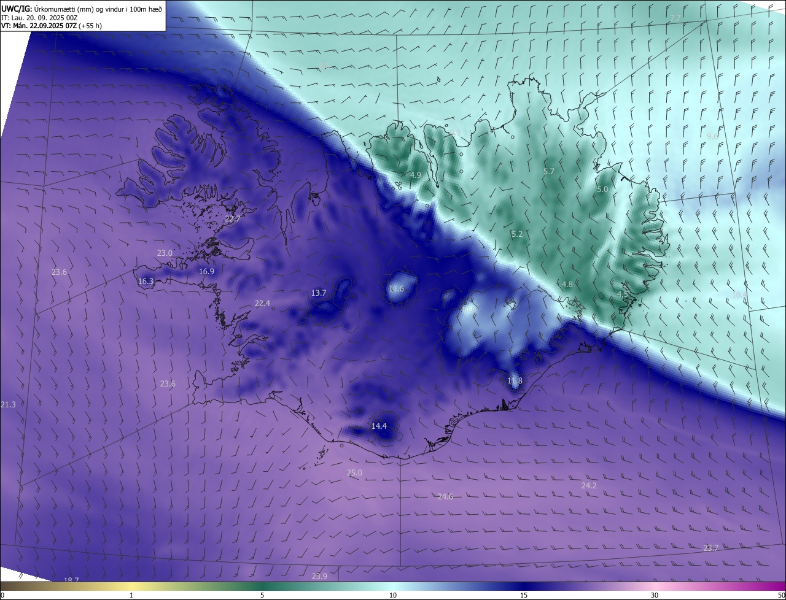Click the 23.7 value label
Image resolution: width=786 pixels, height=600 pixels.
coord(710,548)
